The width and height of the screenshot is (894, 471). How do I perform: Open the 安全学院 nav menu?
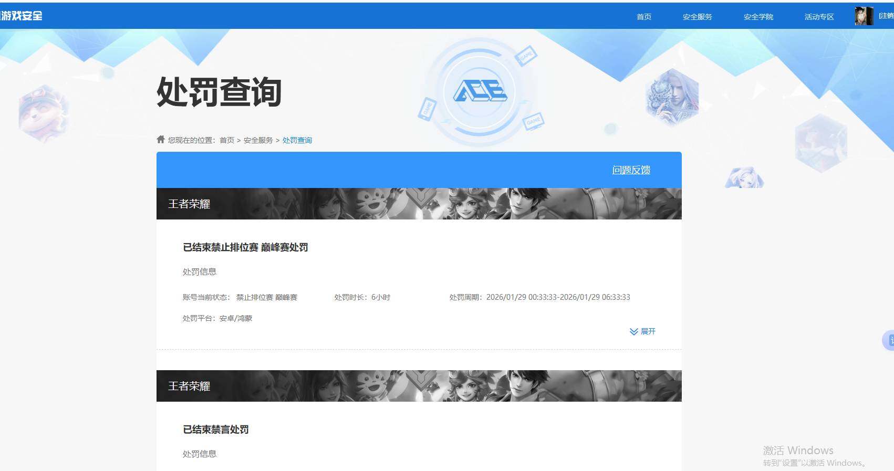pyautogui.click(x=758, y=17)
